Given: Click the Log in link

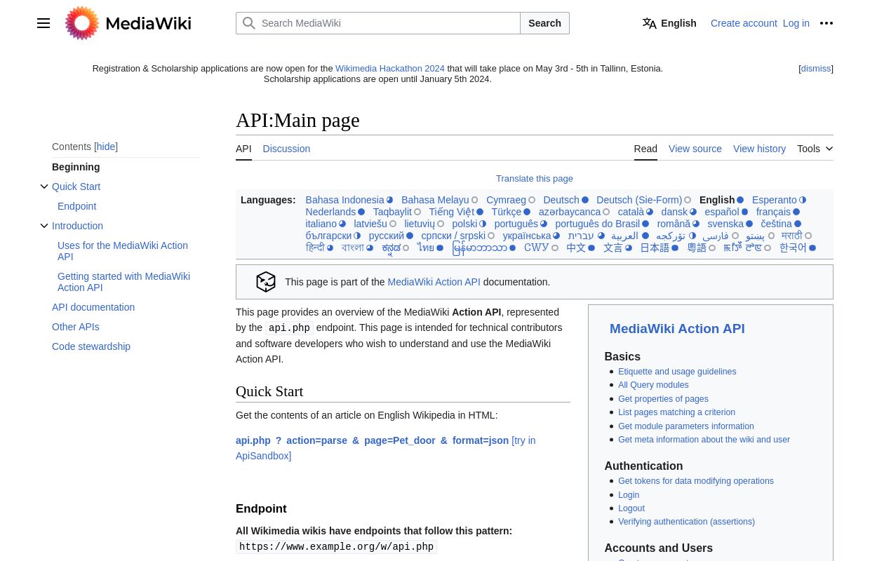Looking at the screenshot, I should [x=796, y=23].
